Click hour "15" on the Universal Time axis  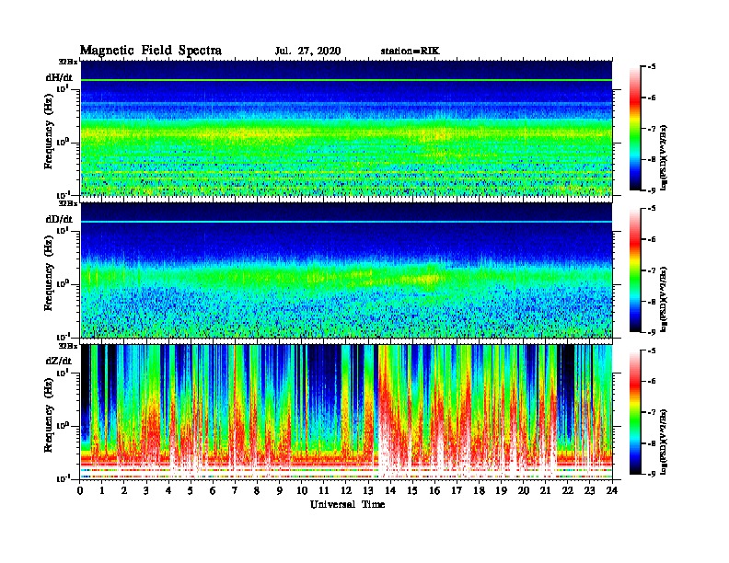point(412,491)
